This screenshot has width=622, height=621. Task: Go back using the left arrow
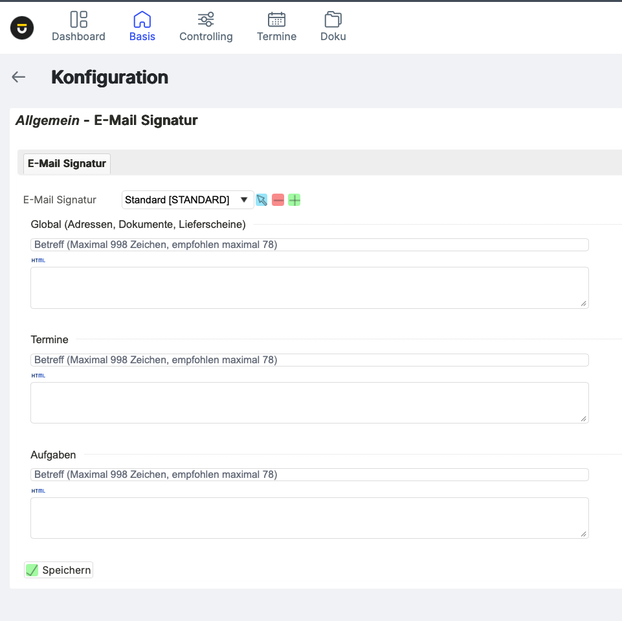click(x=19, y=77)
